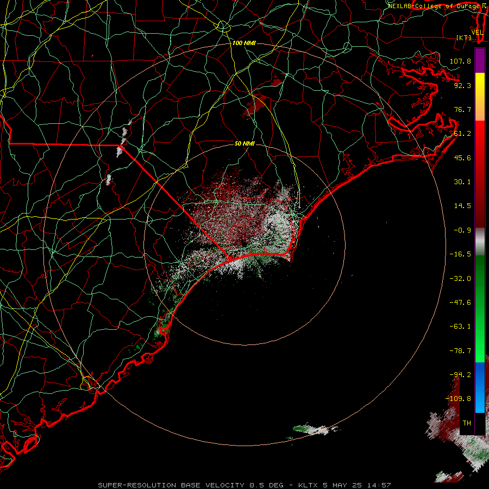Click the -32.0 value on velocity scale
The image size is (489, 489).
click(x=460, y=279)
